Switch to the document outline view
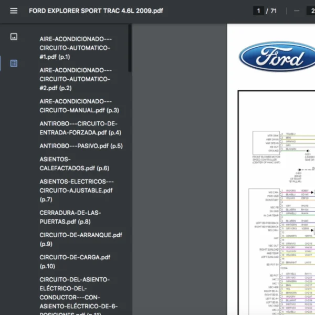 click(x=14, y=64)
